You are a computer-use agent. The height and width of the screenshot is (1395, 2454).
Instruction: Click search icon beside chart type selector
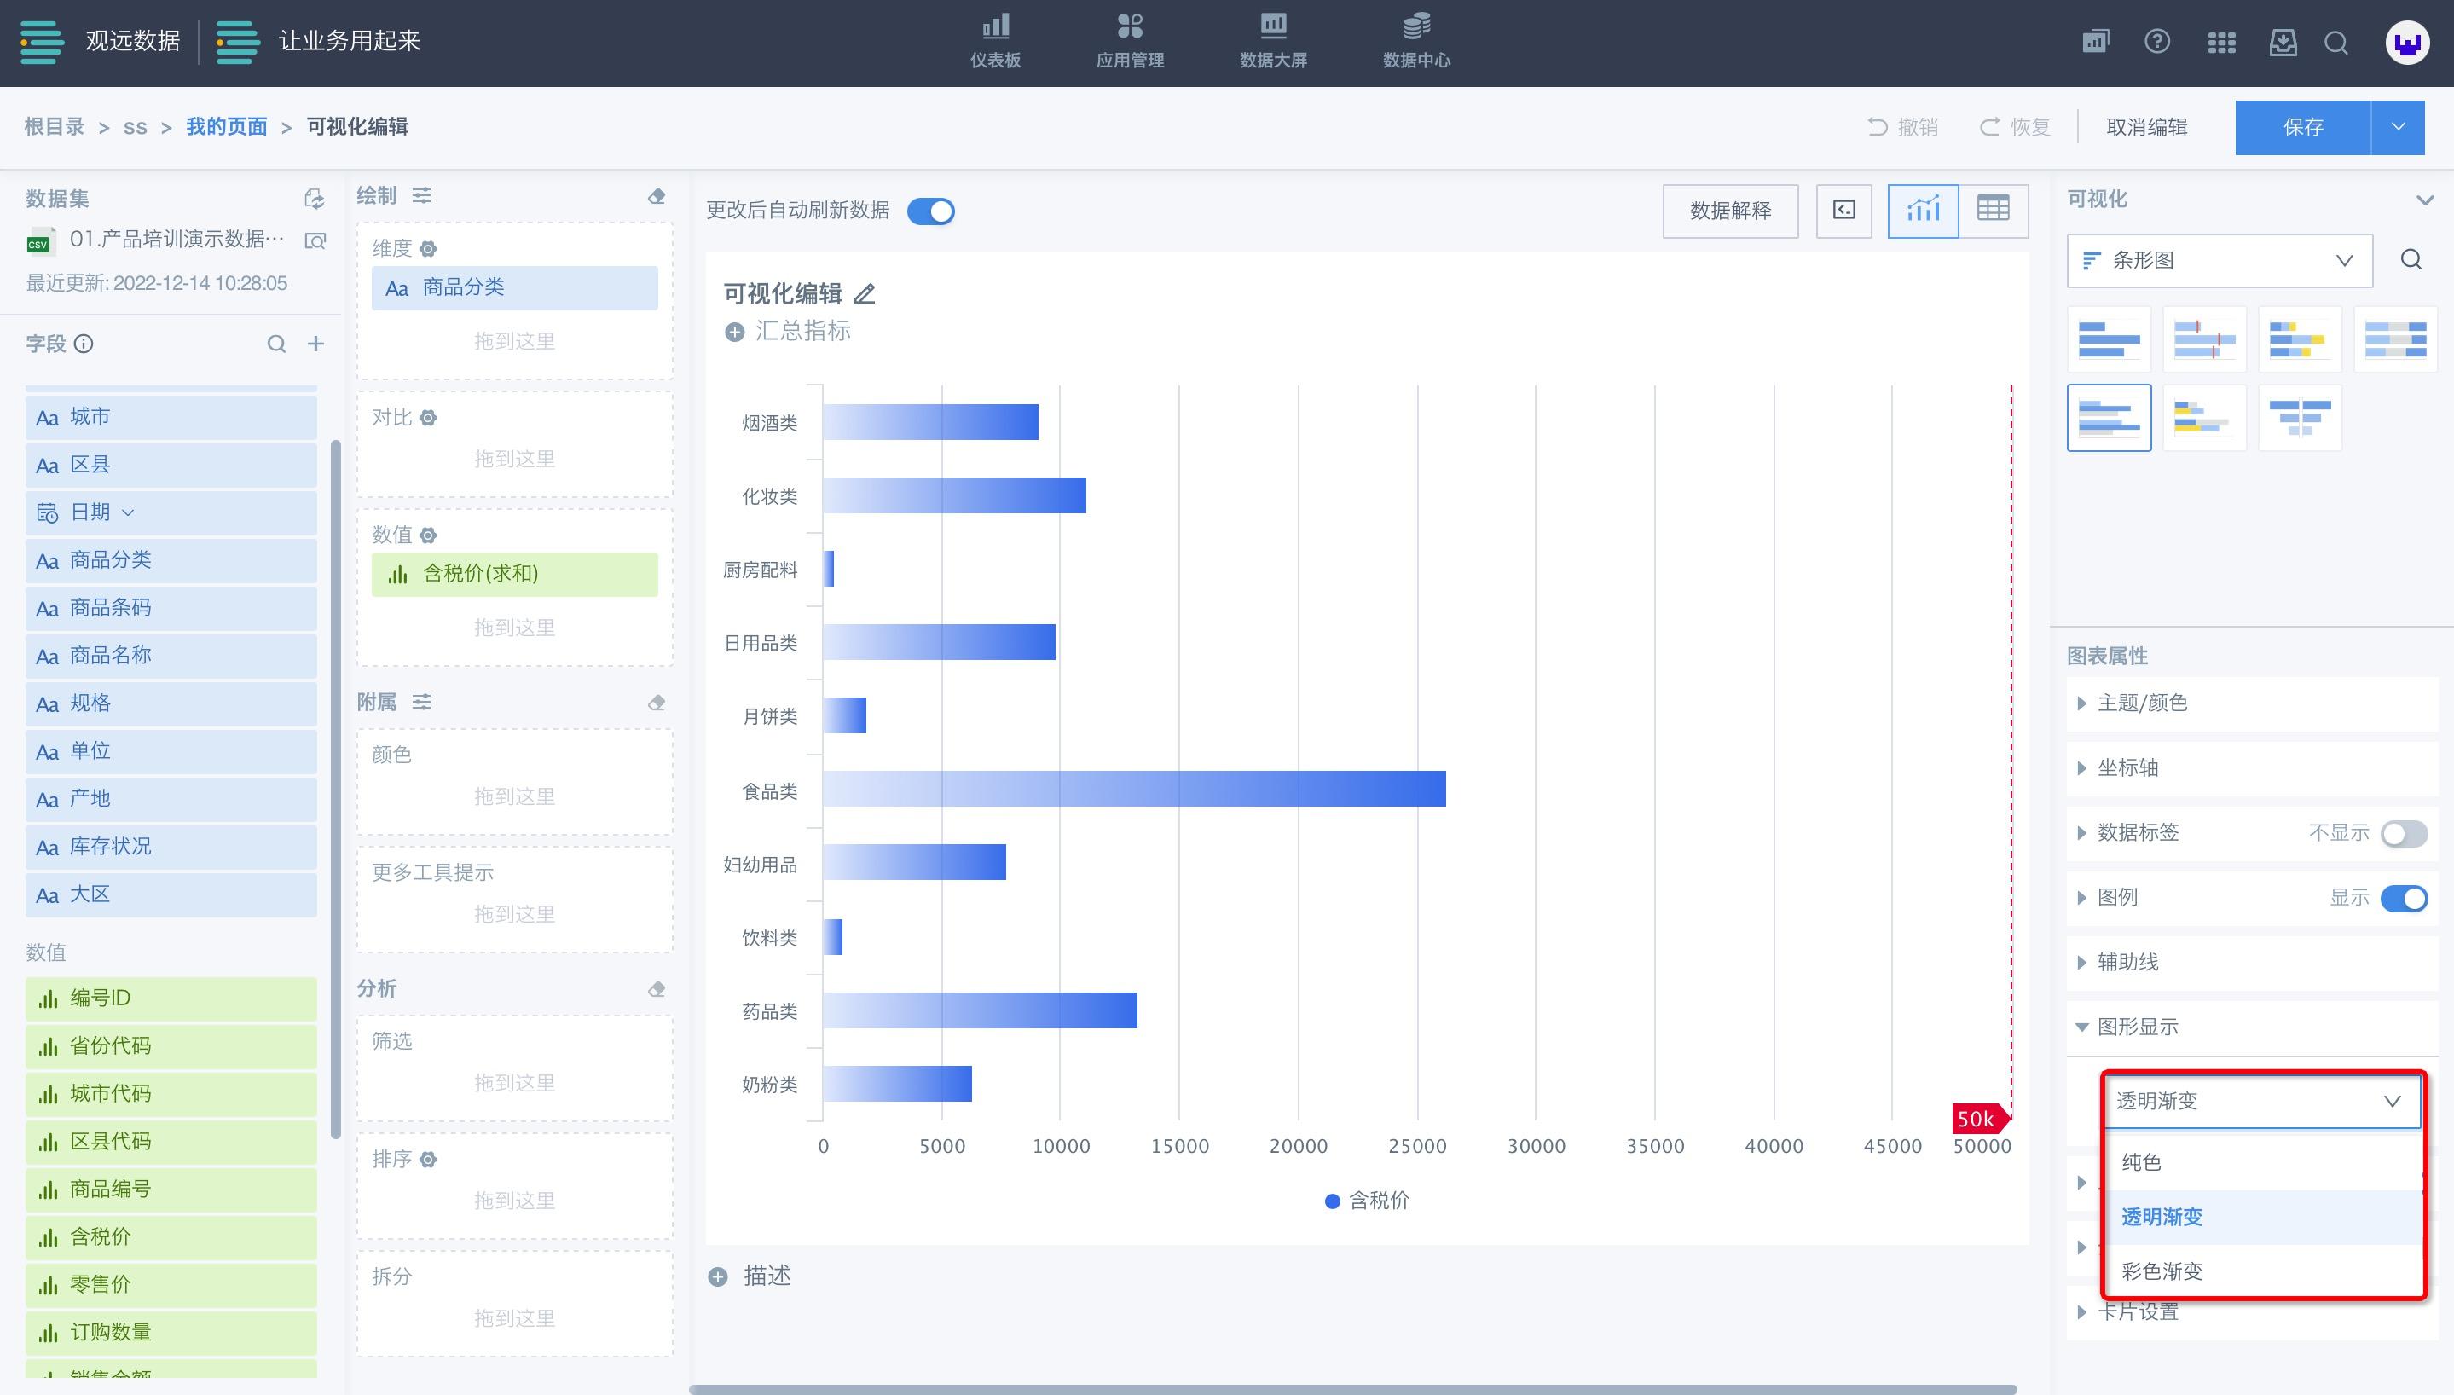(2411, 260)
